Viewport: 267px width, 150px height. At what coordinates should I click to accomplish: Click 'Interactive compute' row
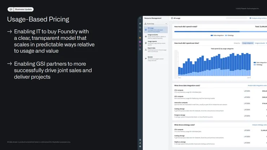pyautogui.click(x=220, y=103)
